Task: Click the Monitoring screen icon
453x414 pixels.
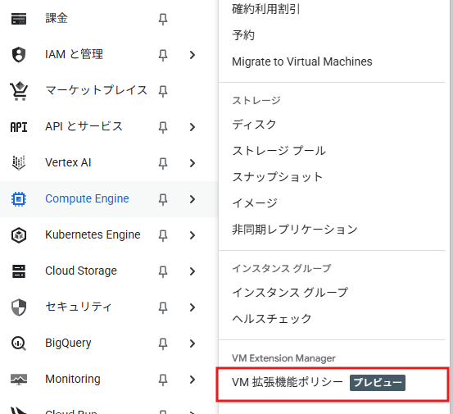Action: [x=19, y=380]
